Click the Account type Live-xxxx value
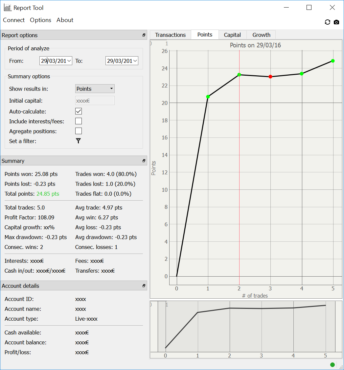The height and width of the screenshot is (370, 344). pyautogui.click(x=86, y=319)
